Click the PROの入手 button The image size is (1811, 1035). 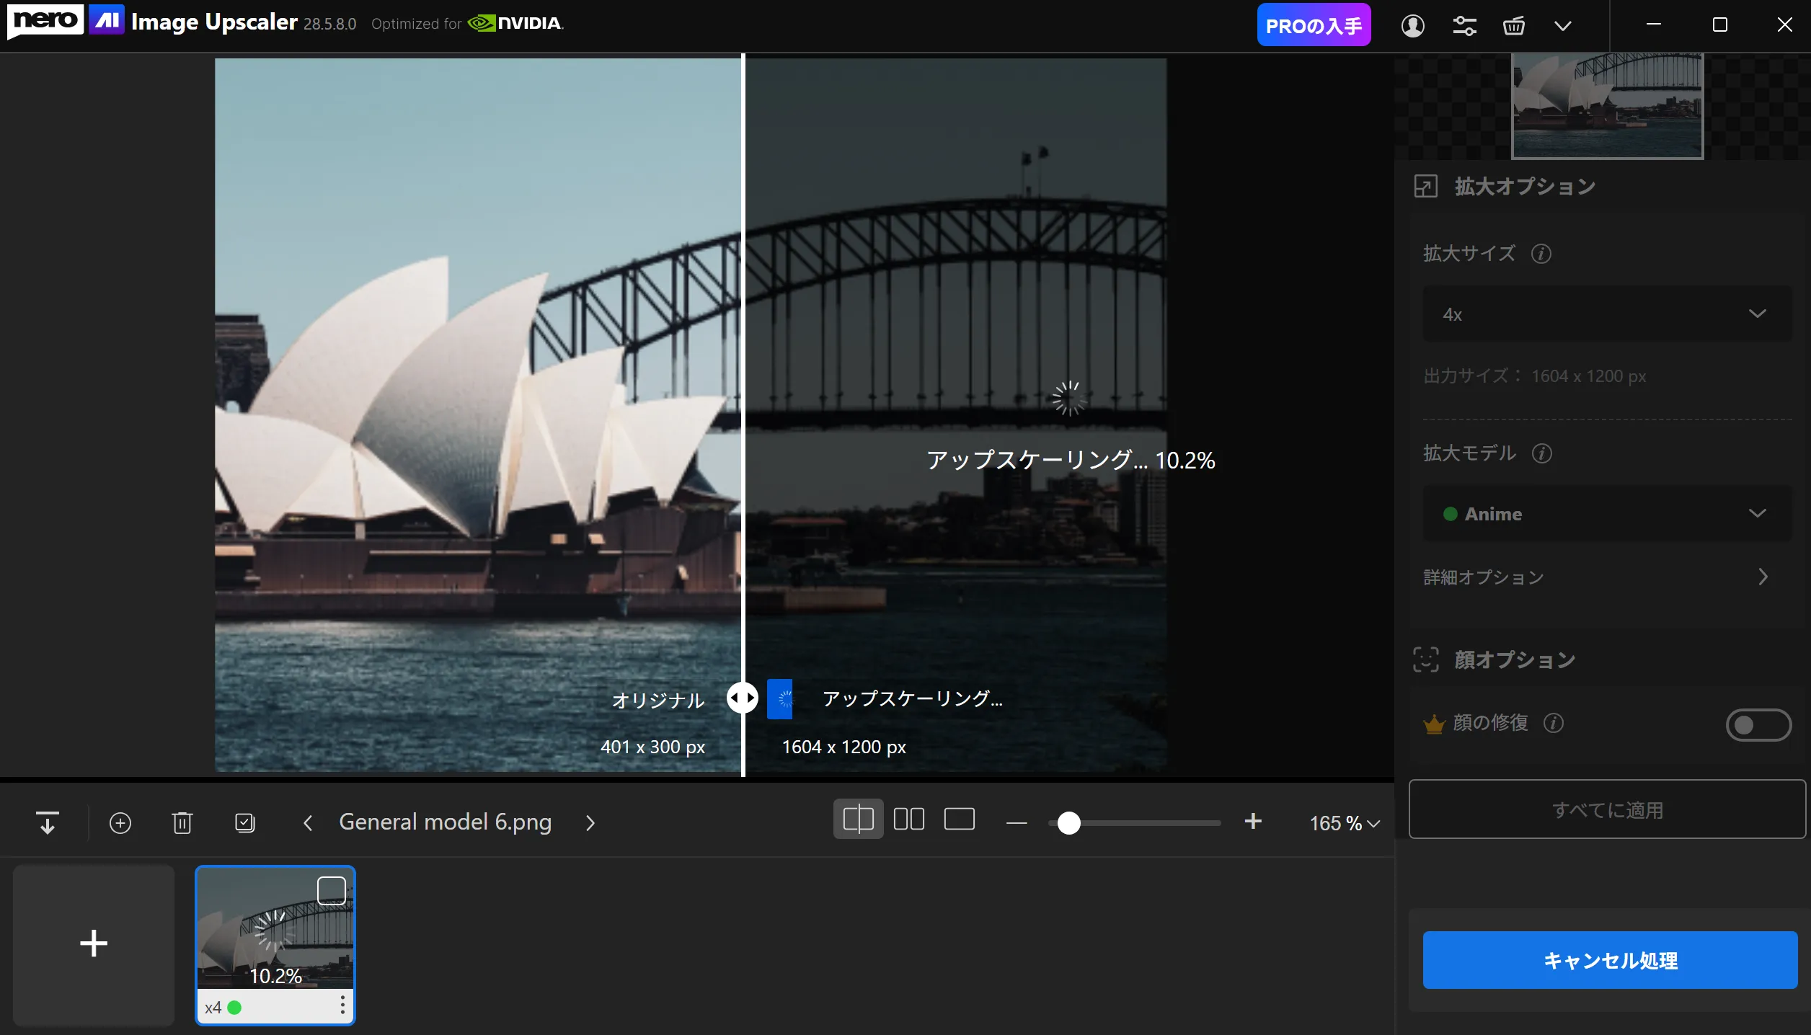1314,26
